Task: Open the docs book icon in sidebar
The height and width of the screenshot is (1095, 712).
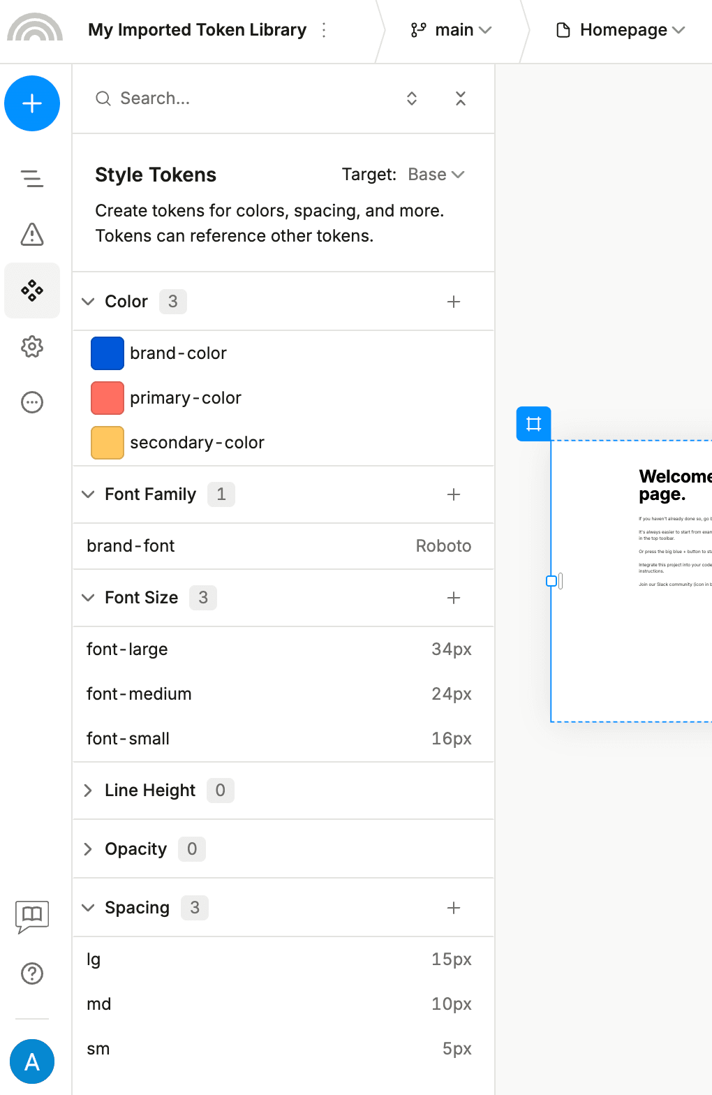Action: point(32,916)
